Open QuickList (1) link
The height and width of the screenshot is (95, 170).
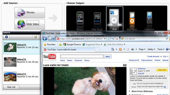pyautogui.click(x=134, y=60)
